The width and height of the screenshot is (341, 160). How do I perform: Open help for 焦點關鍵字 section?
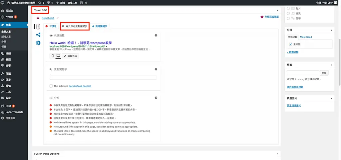156,69
